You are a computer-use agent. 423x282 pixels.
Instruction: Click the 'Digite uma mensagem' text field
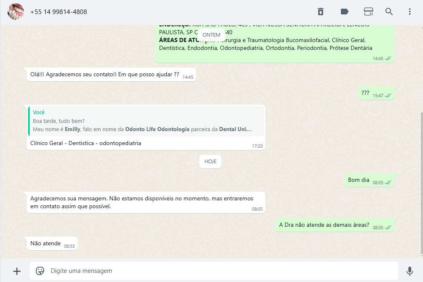(219, 271)
